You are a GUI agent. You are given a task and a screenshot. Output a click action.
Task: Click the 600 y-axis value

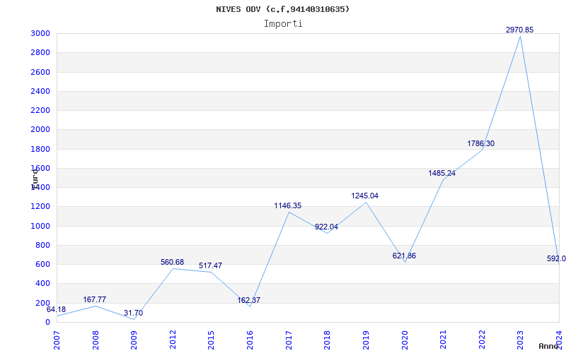[x=42, y=264]
